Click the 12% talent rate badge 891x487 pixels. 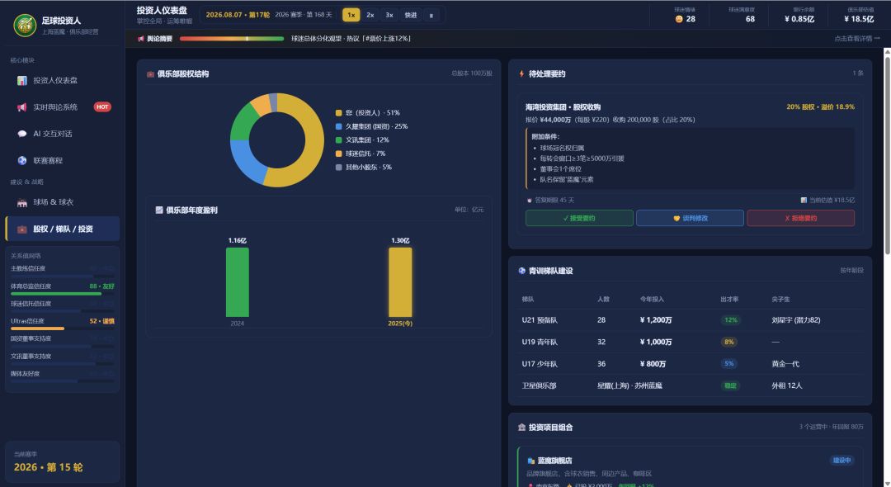[x=730, y=320]
